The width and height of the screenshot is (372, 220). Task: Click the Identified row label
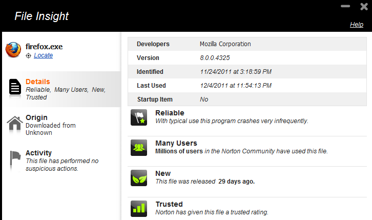[150, 72]
